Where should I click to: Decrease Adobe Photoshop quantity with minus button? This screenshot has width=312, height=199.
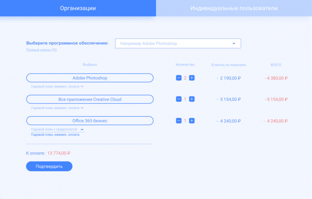tap(179, 78)
